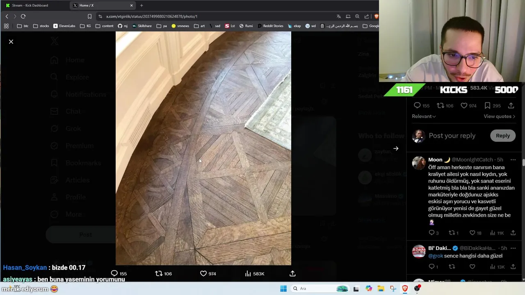
Task: Open KG bookmark folder
Action: [86, 26]
